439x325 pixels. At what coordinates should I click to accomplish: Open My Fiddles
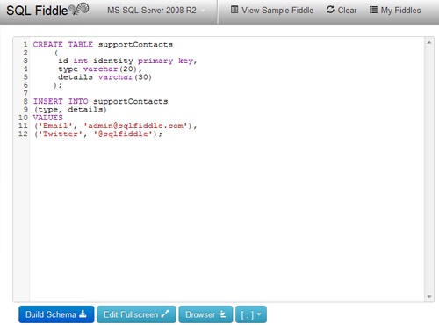tap(395, 11)
